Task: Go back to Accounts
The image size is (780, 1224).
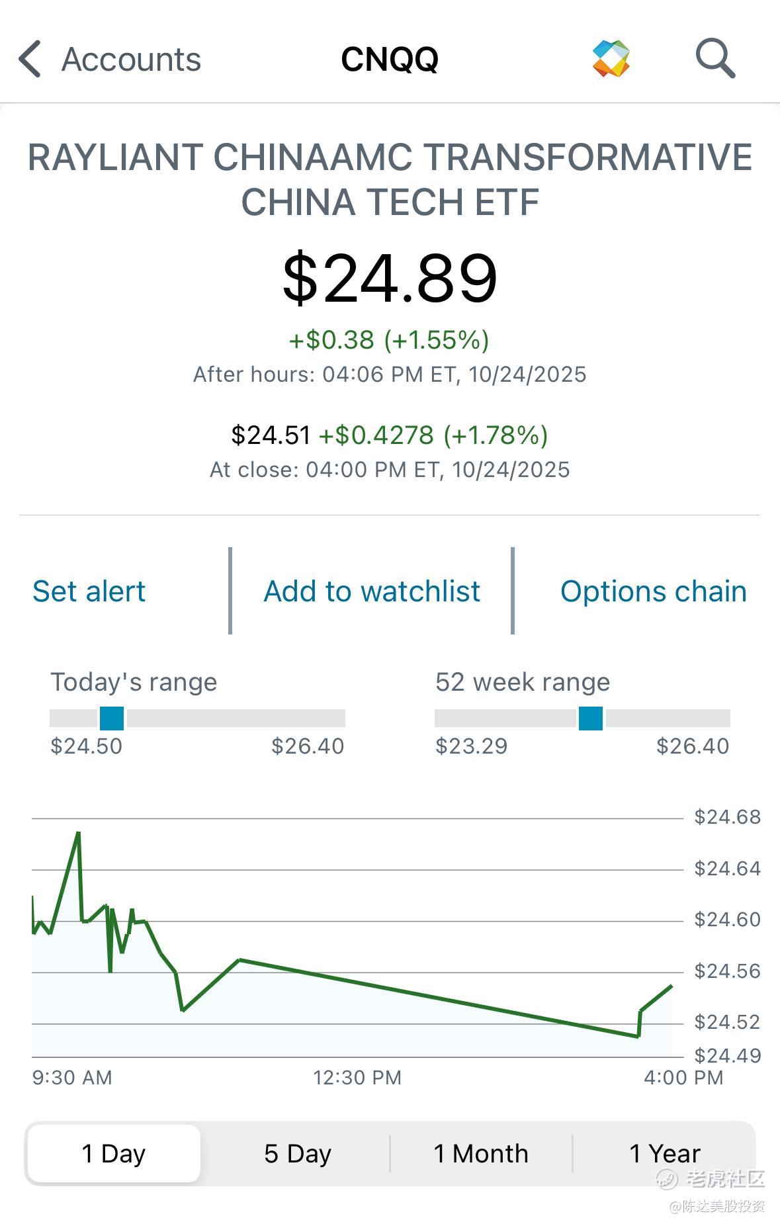Action: click(131, 60)
